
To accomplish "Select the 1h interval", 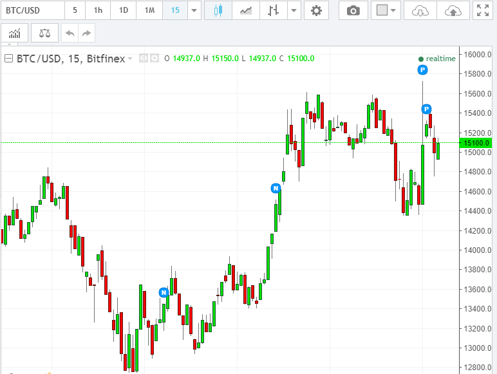I will coord(98,10).
